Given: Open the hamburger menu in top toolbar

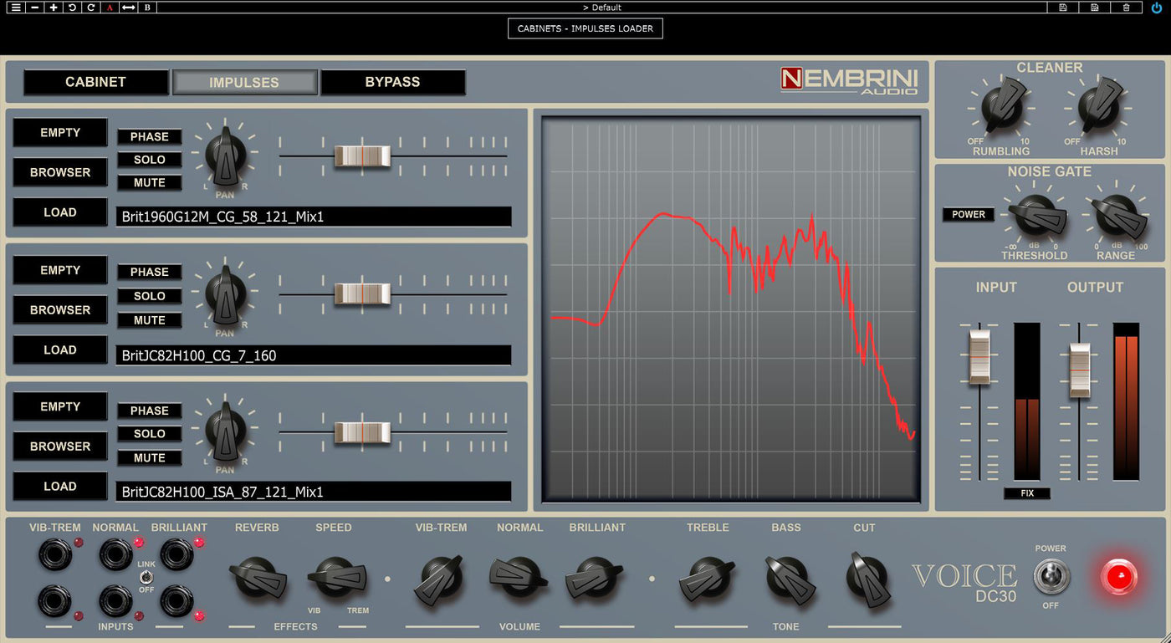Looking at the screenshot, I should (x=16, y=8).
